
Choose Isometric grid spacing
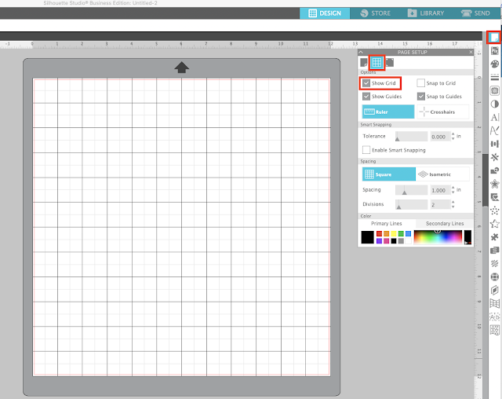tap(442, 174)
